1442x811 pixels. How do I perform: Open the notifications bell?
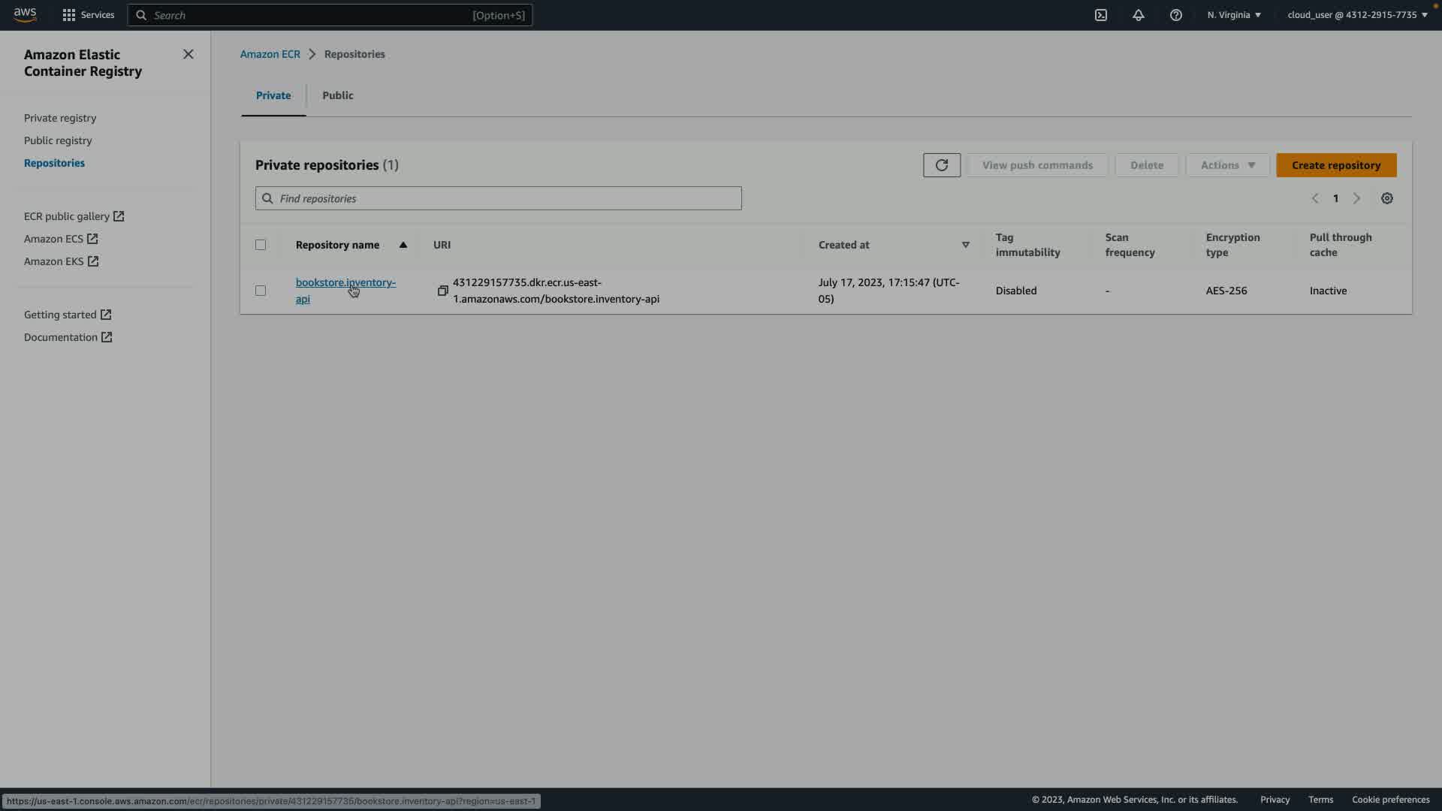point(1139,15)
